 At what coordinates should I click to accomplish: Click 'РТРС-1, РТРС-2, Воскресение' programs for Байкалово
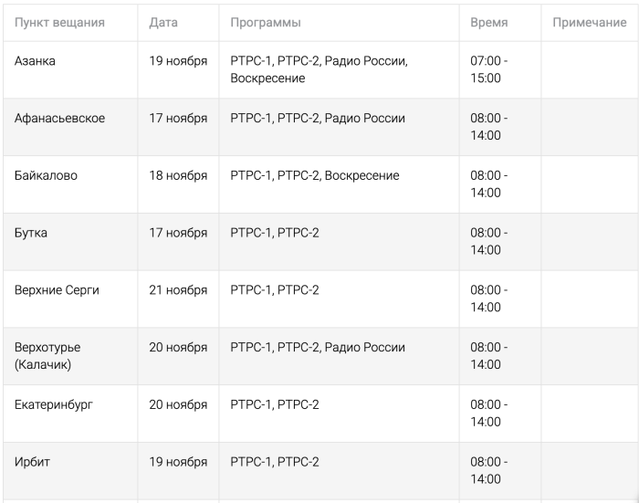[314, 176]
